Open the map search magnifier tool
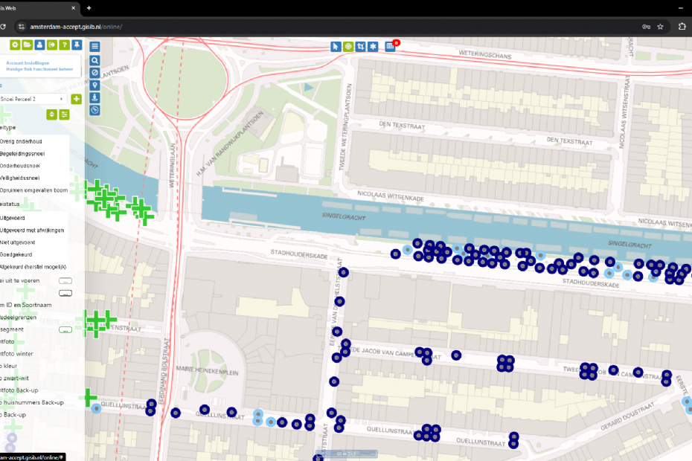692x461 pixels. tap(94, 59)
